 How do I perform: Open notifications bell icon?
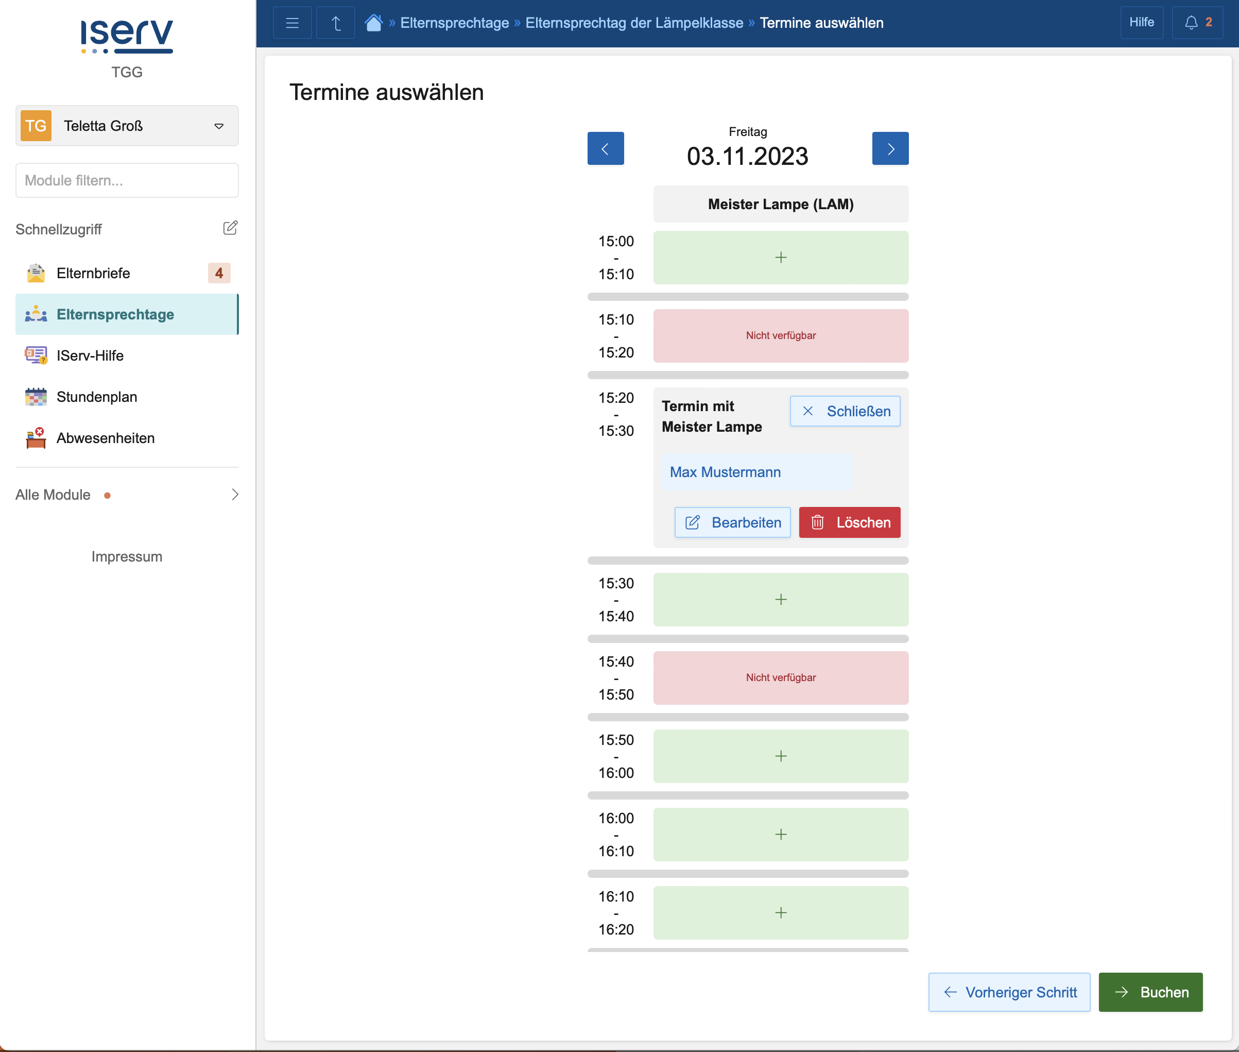1197,23
